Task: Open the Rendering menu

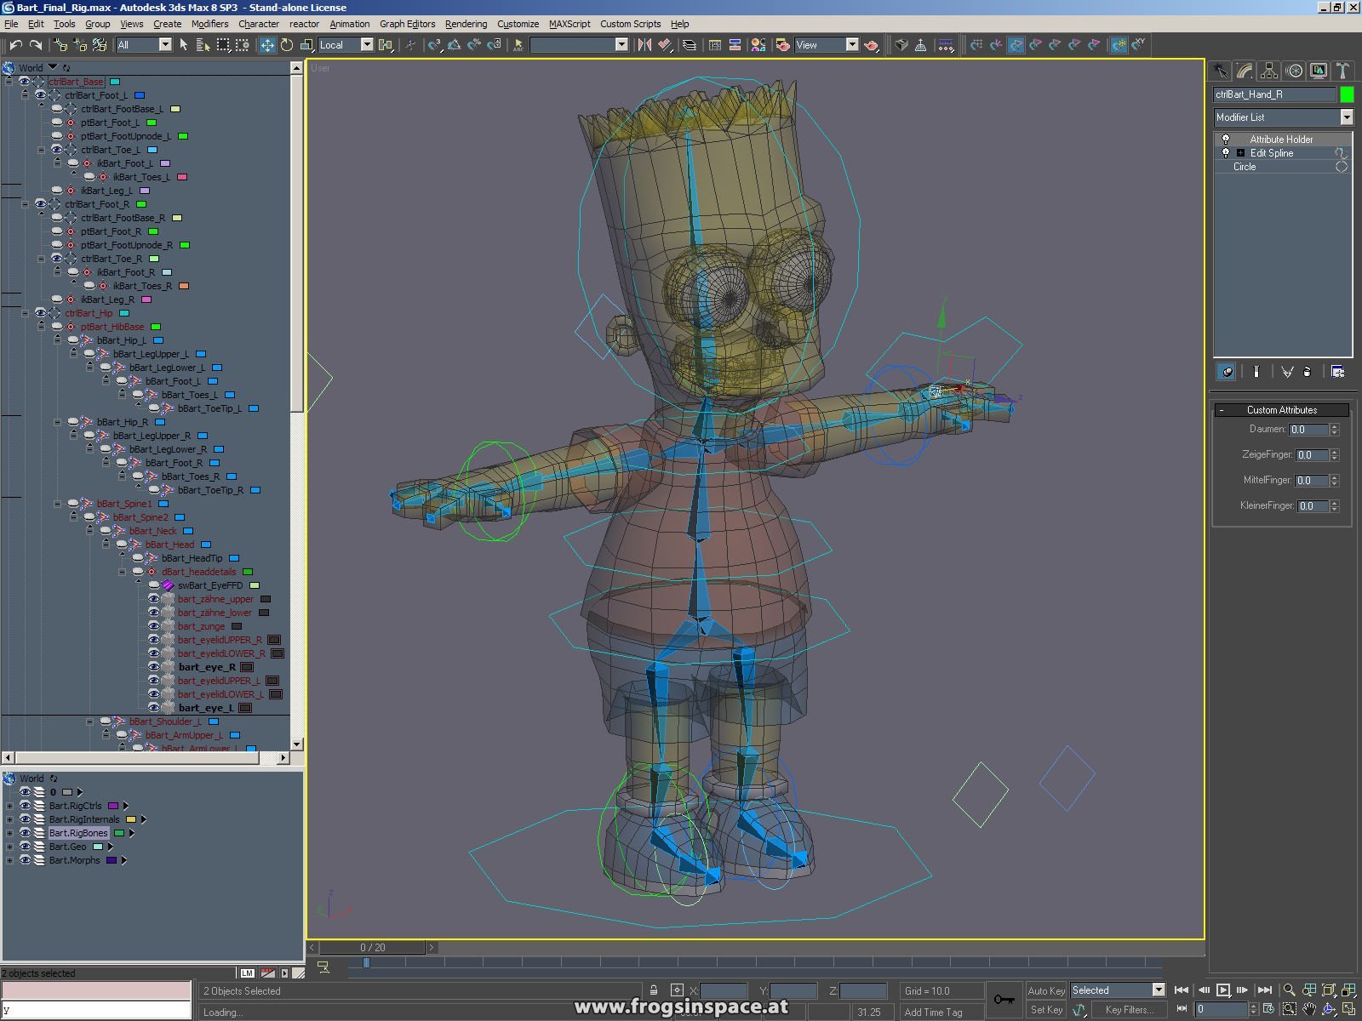Action: tap(466, 24)
